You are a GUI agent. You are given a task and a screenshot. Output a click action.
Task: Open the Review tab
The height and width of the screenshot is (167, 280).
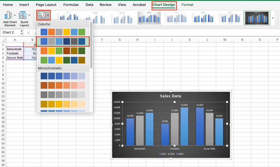pos(106,5)
